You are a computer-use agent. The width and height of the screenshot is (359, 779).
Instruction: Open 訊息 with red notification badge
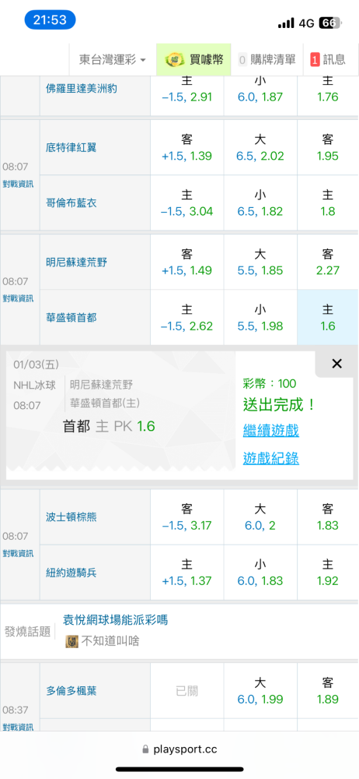coord(328,60)
